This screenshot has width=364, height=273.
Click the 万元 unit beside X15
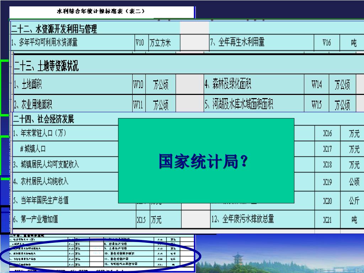156,220
